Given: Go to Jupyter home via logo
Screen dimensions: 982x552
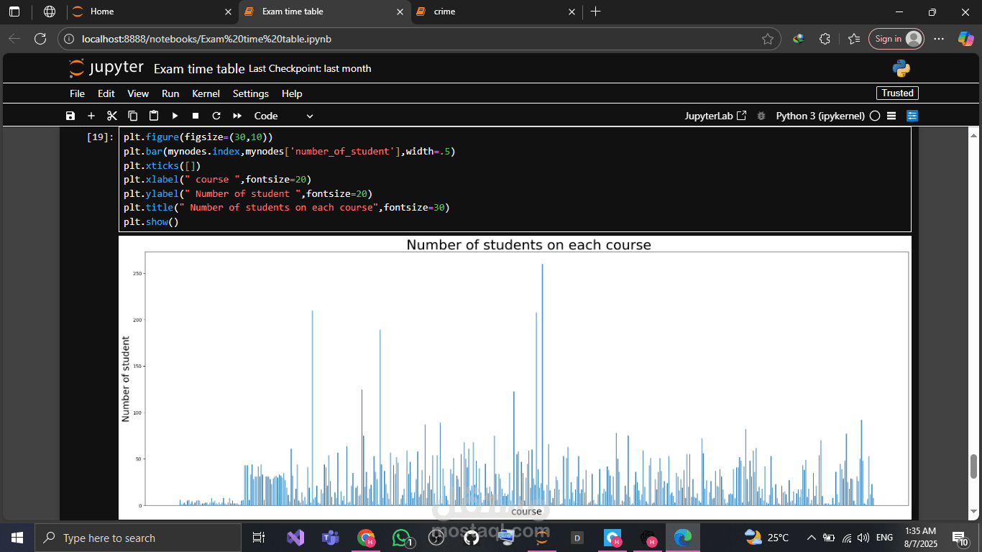Looking at the screenshot, I should [x=106, y=68].
